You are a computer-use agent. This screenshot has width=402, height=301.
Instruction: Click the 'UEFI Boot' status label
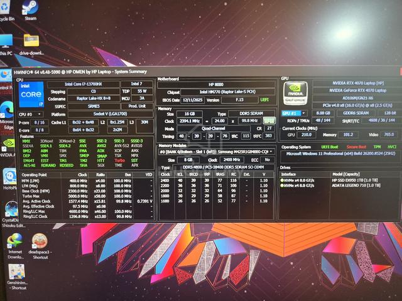329,147
